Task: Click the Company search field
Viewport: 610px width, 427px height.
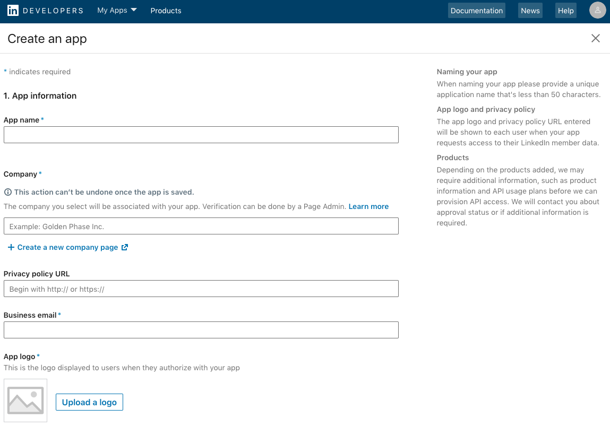Action: coord(201,226)
